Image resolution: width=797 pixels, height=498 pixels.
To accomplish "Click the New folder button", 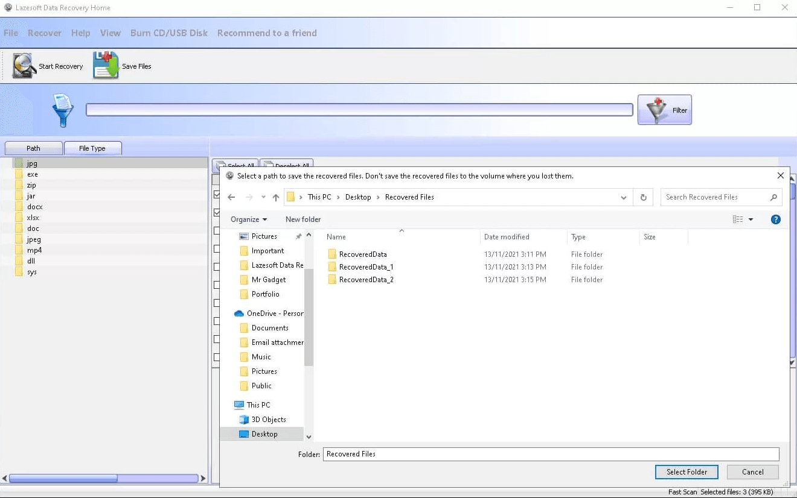I will pyautogui.click(x=303, y=219).
